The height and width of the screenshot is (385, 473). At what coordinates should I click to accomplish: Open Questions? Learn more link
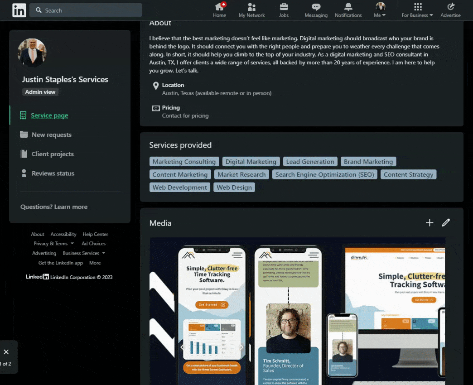(54, 207)
